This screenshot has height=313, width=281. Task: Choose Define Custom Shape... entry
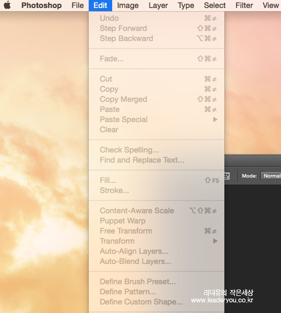157,302
